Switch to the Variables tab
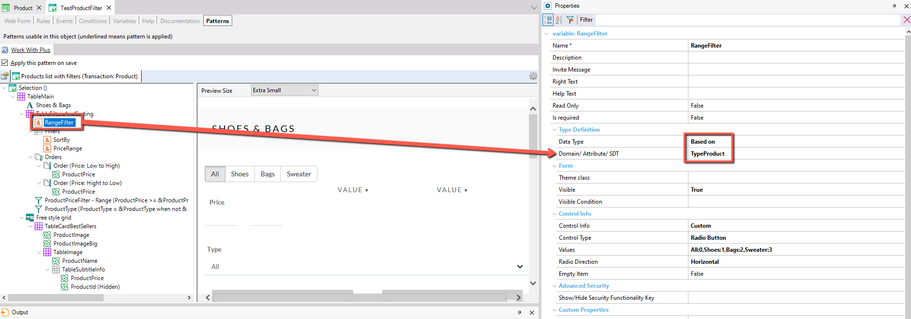 tap(124, 21)
